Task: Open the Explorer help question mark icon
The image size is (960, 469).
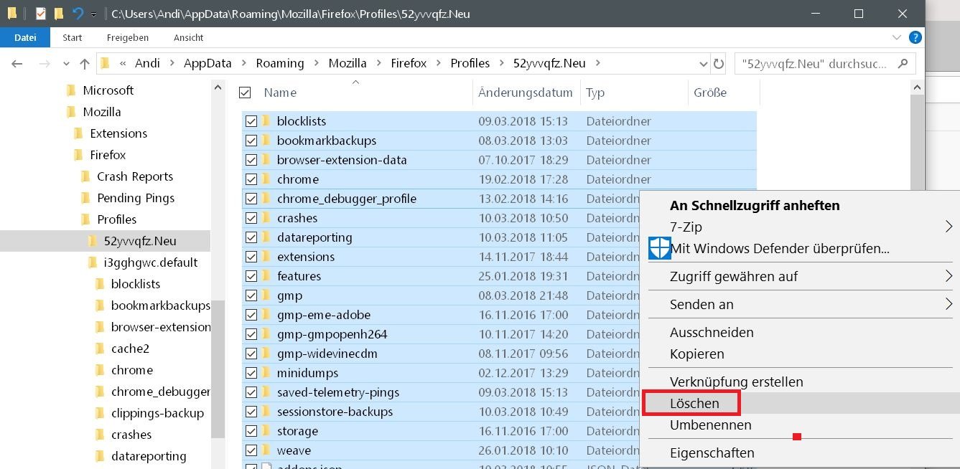Action: coord(915,37)
